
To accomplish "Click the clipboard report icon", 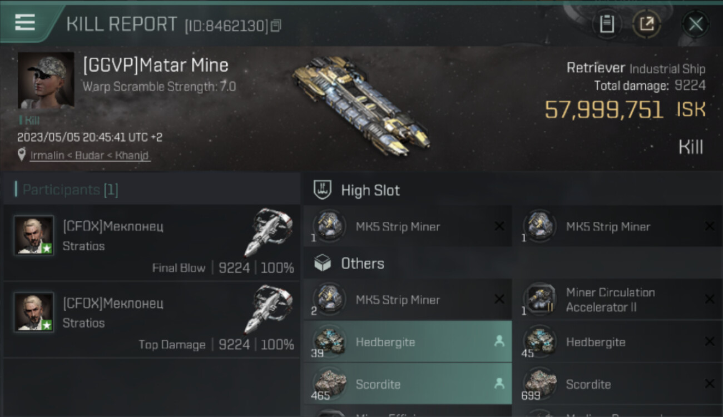I will pyautogui.click(x=607, y=24).
